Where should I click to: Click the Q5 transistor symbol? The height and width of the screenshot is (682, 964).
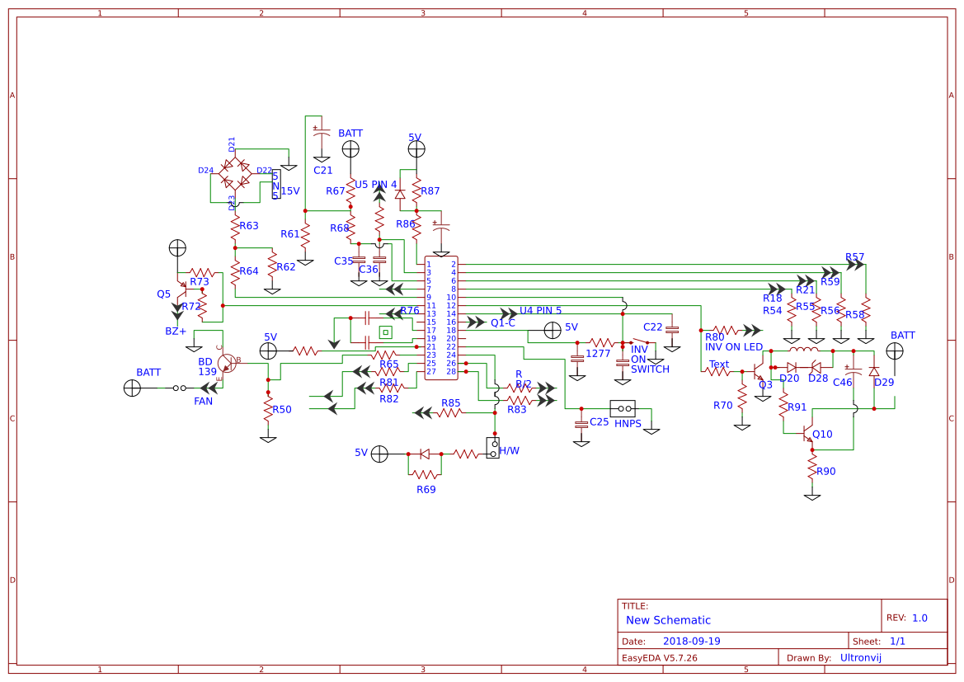click(x=176, y=293)
